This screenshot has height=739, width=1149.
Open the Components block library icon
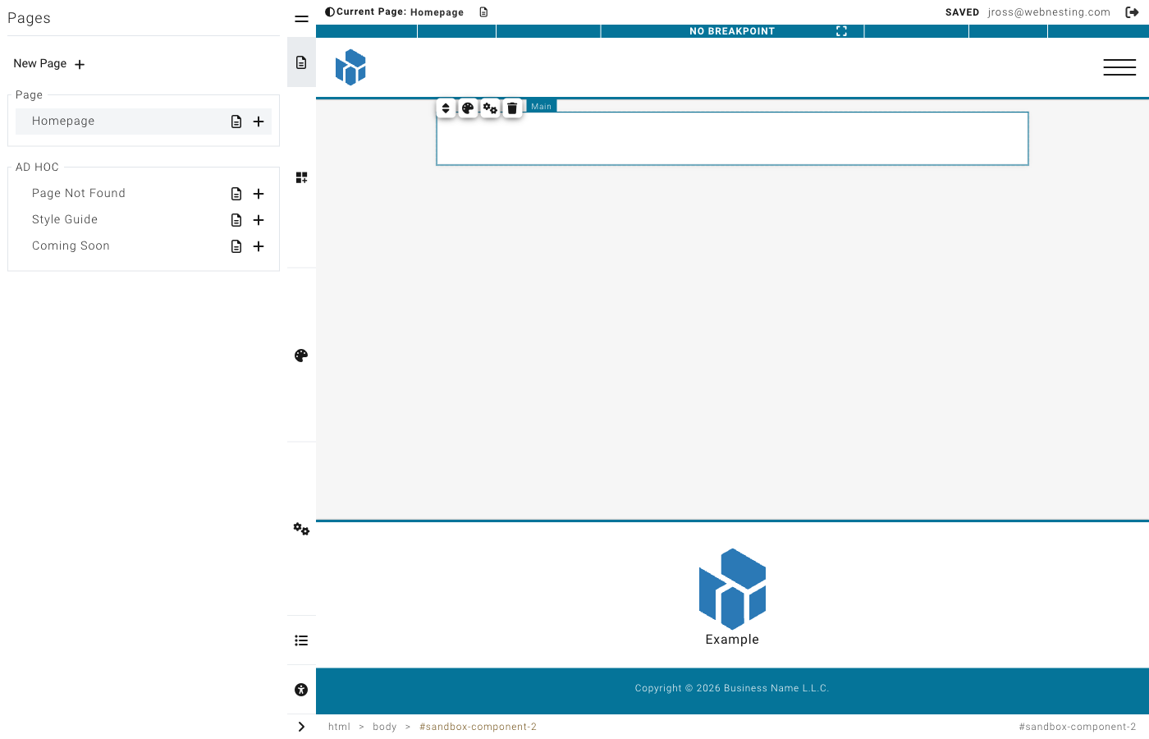coord(301,177)
